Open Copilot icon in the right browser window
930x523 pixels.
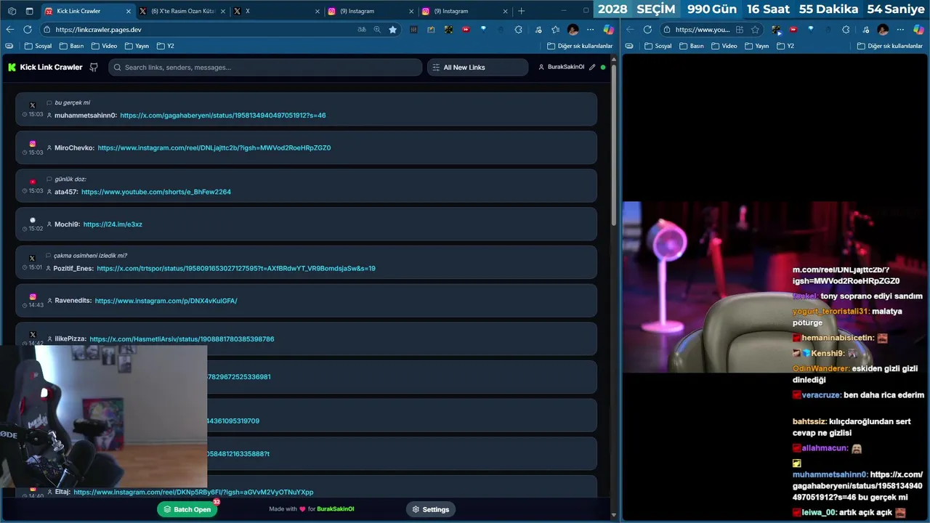pyautogui.click(x=918, y=30)
